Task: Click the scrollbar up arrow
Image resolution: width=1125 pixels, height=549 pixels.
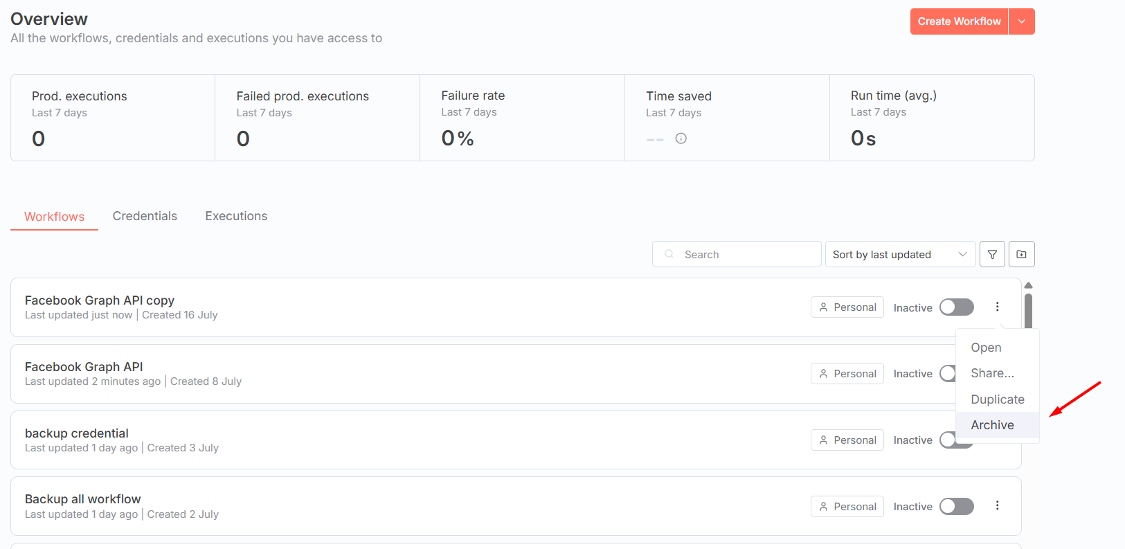Action: [1029, 285]
